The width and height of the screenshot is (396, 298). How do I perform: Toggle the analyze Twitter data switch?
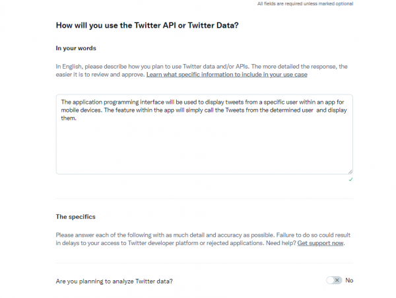coord(334,280)
